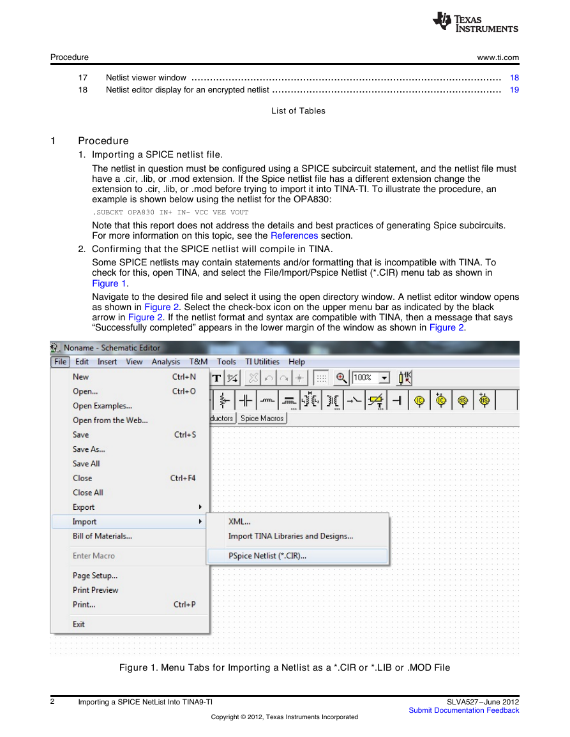The height and width of the screenshot is (737, 570).
Task: Select the plain inductor coil icon
Action: (267, 401)
